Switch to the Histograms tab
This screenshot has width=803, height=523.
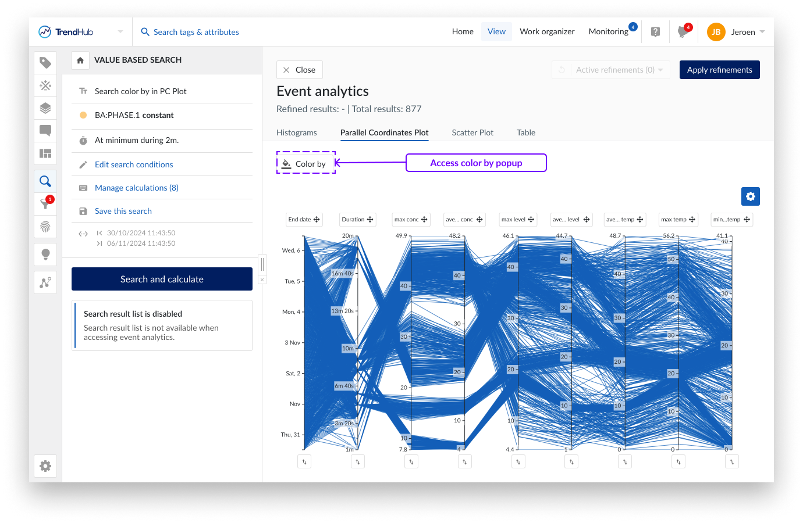[296, 132]
